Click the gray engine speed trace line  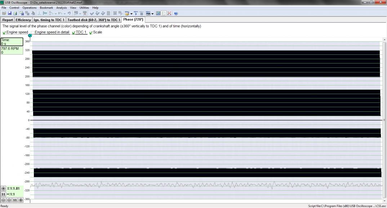click(206, 185)
